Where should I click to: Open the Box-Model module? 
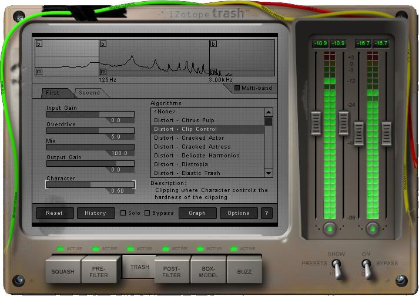[209, 270]
